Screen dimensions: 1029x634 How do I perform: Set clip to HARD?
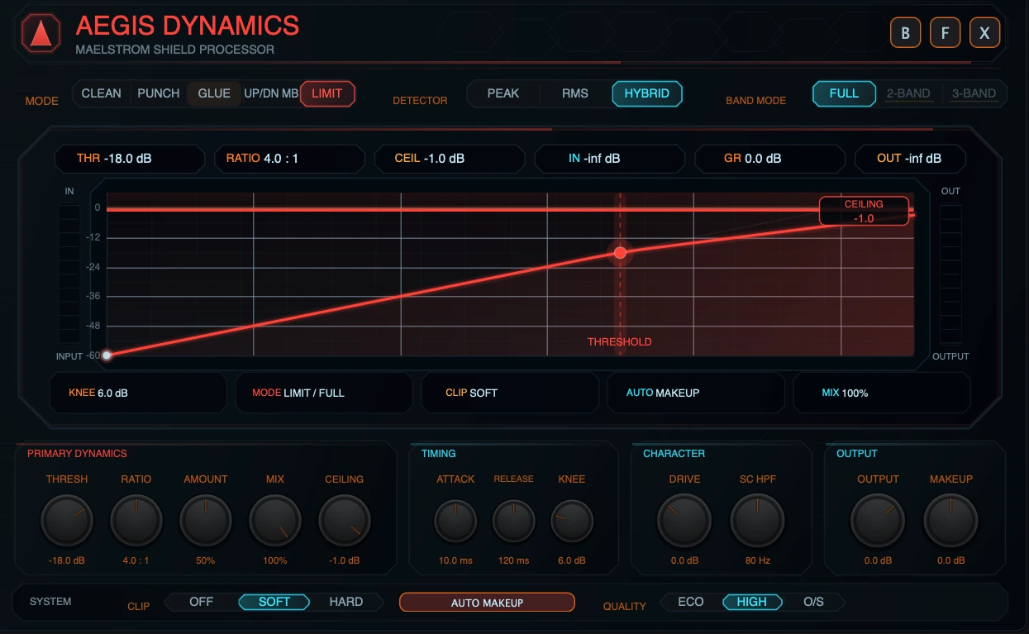tap(346, 602)
